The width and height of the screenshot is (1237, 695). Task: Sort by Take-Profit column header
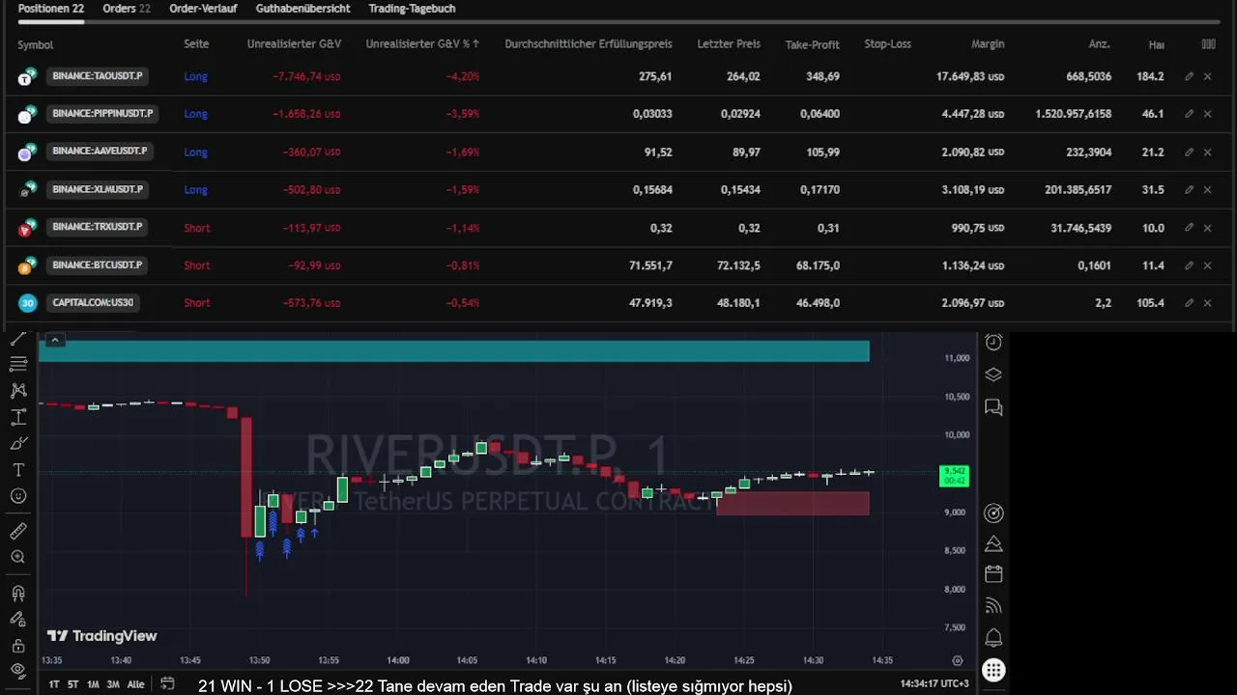point(812,44)
